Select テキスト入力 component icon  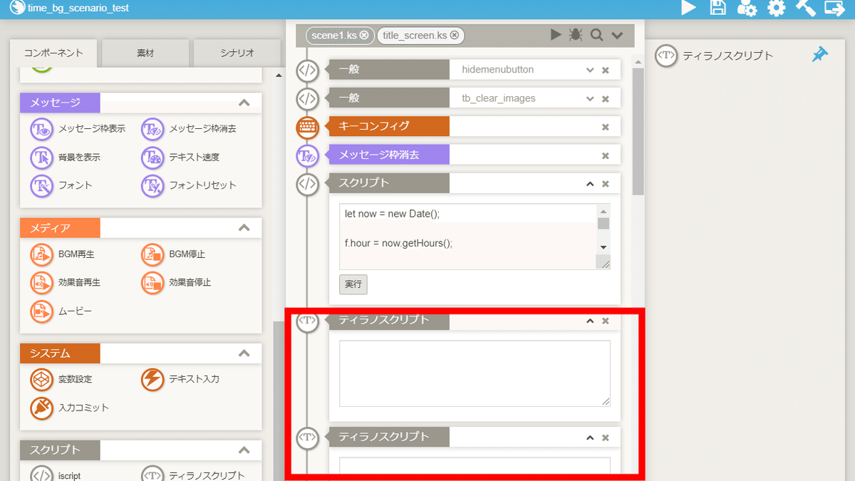[153, 380]
